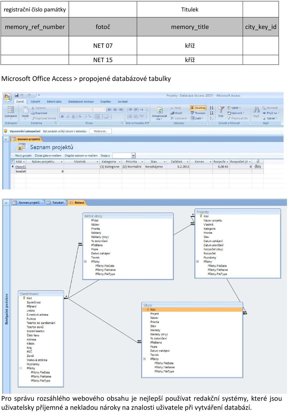Click the gridlines icon in Písmo group
Image resolution: width=288 pixels, height=412 pixels.
tap(98, 117)
